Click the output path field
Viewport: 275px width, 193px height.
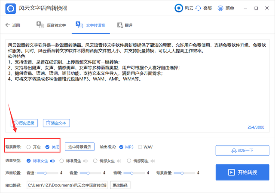coord(67,185)
